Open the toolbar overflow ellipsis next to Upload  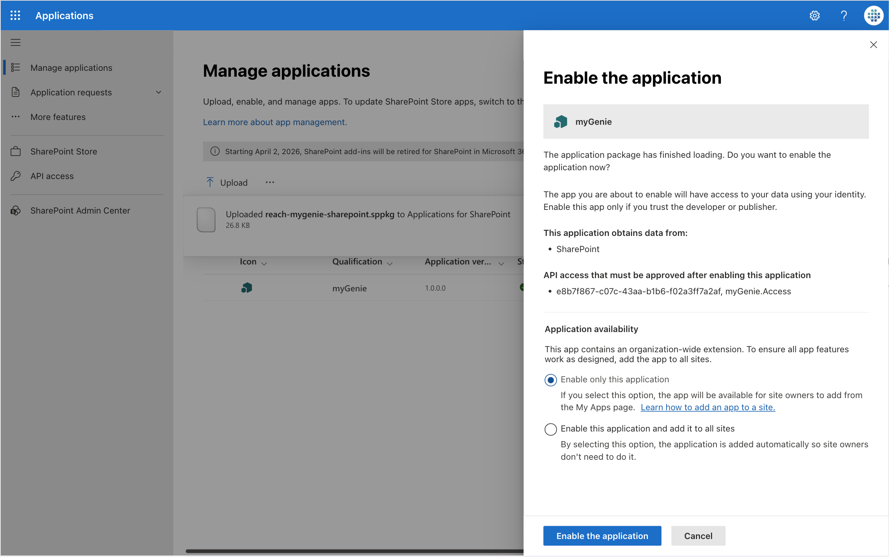(270, 182)
